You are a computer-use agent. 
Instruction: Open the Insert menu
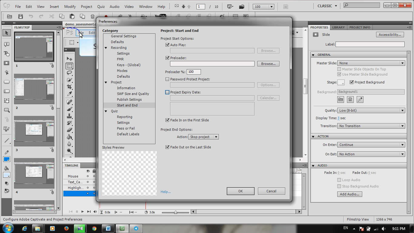pyautogui.click(x=54, y=6)
